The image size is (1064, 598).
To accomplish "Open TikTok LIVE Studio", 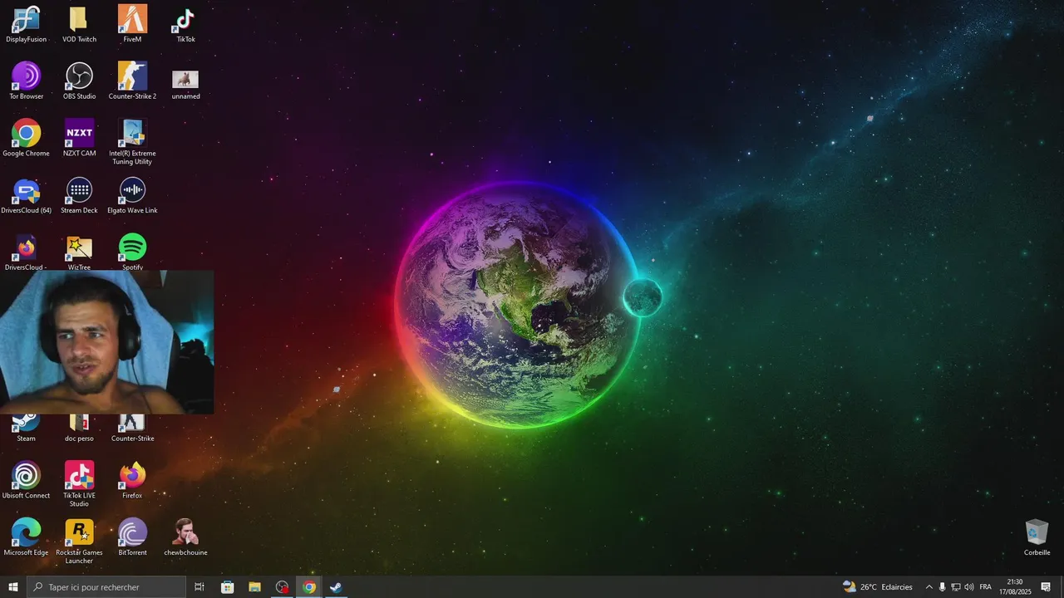I will tap(79, 485).
